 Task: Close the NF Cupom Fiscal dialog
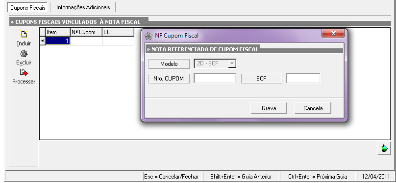tap(333, 34)
